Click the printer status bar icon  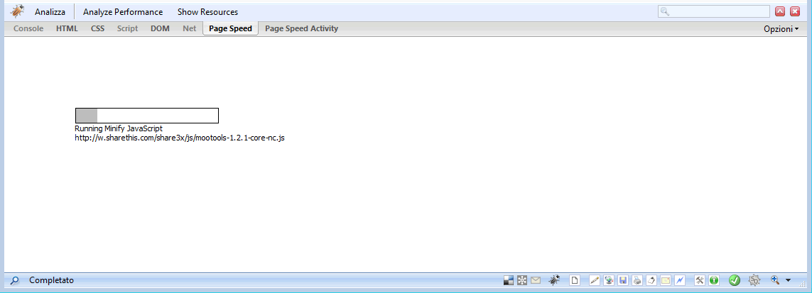(x=637, y=281)
